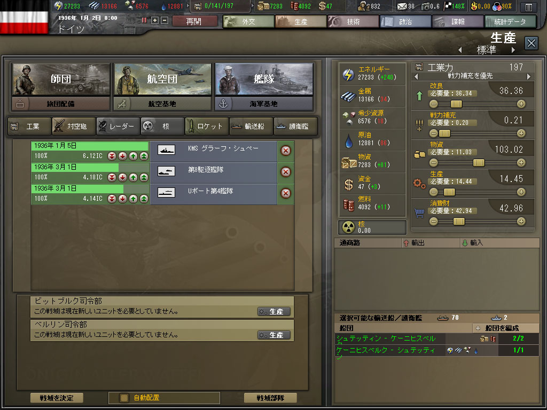Screen dimensions: 547x410
Task: Cancel the KMS グラーフ・シュペー production item
Action: (x=286, y=151)
